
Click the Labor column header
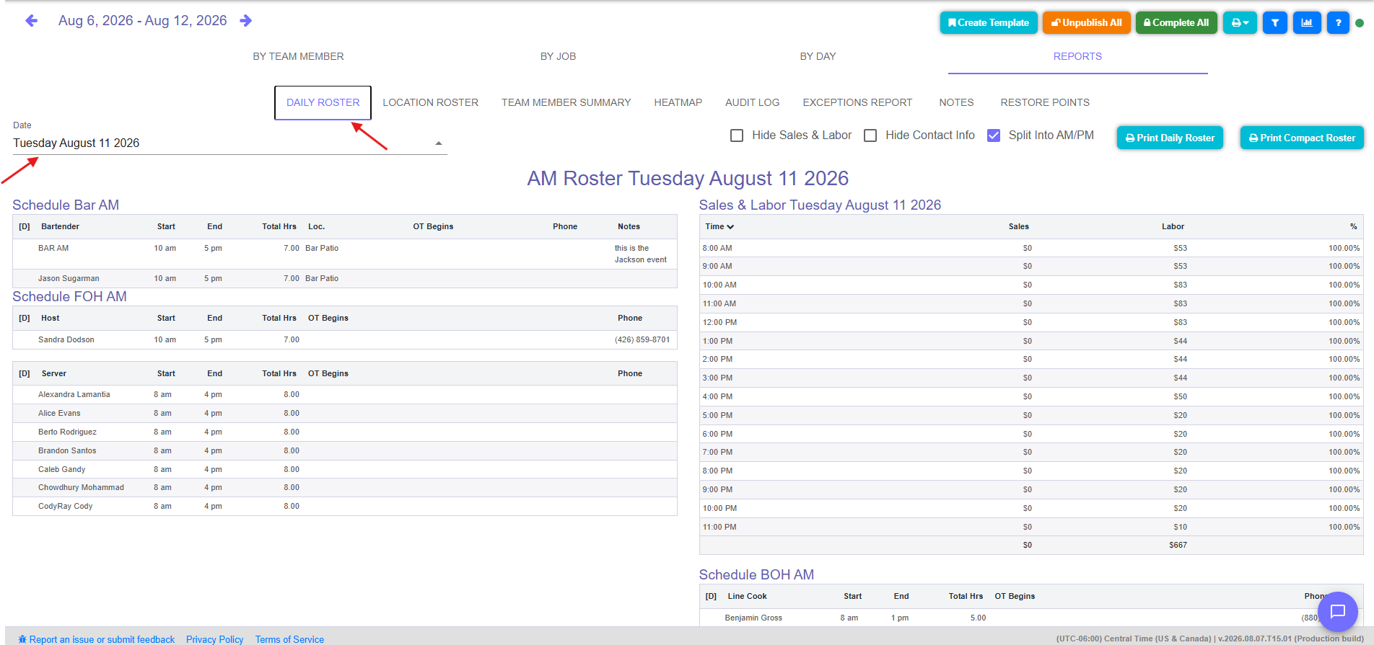point(1173,226)
